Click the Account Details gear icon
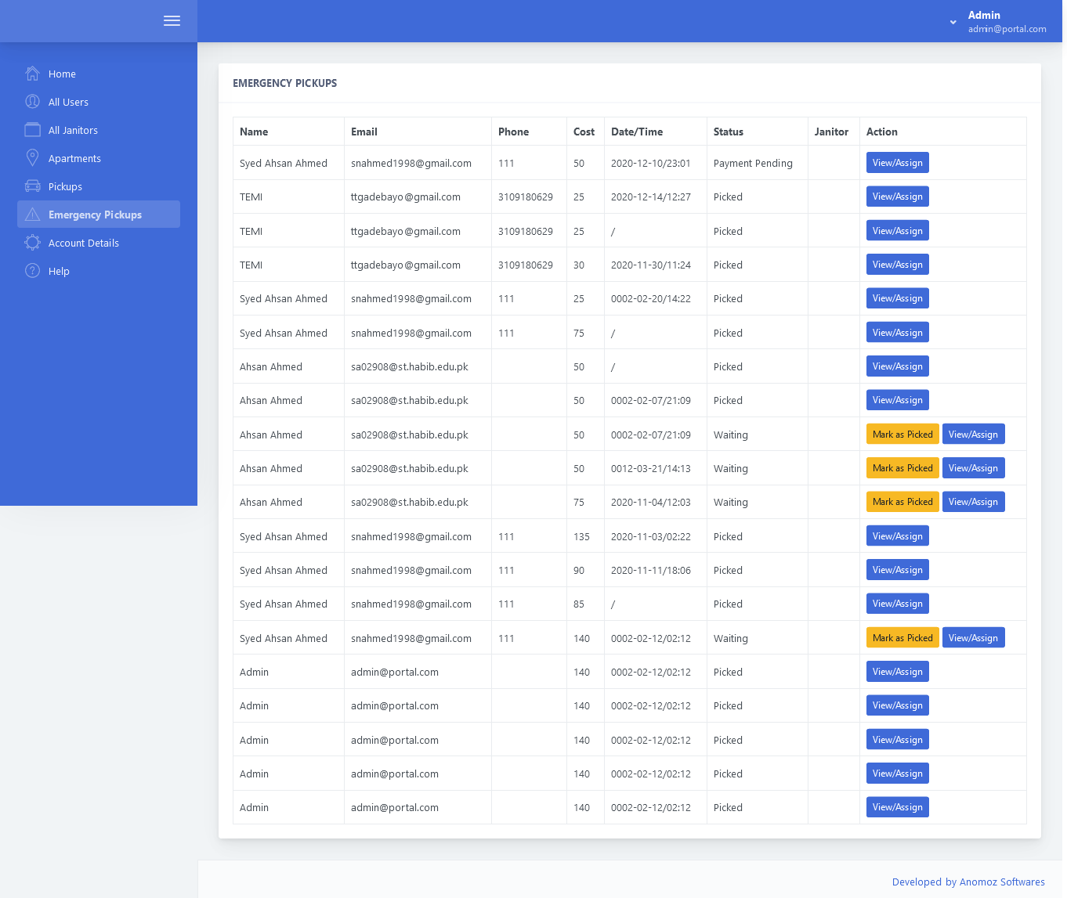1067x898 pixels. pyautogui.click(x=32, y=243)
